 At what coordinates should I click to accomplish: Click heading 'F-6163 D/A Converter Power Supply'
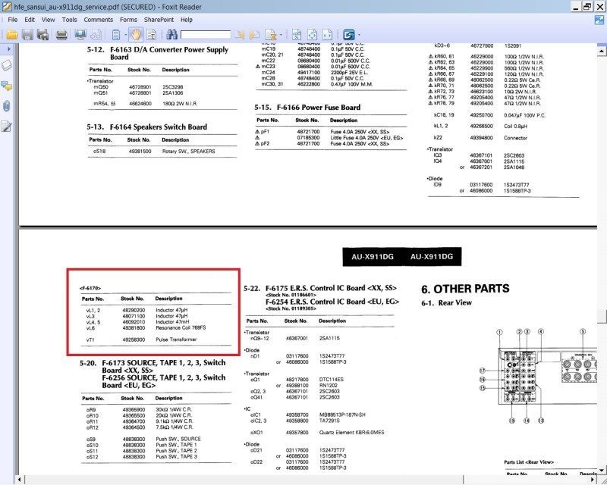click(x=169, y=50)
